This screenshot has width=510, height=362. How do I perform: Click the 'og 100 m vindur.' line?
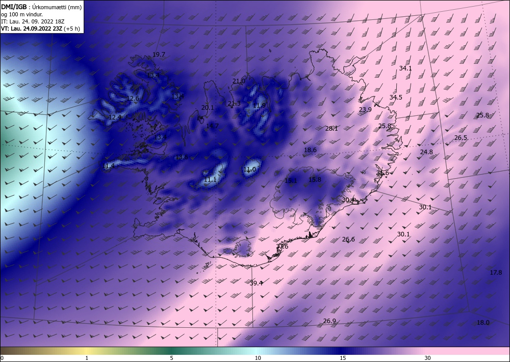click(x=22, y=14)
